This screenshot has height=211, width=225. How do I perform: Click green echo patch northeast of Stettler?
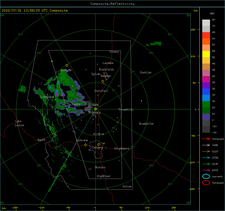coord(154,43)
